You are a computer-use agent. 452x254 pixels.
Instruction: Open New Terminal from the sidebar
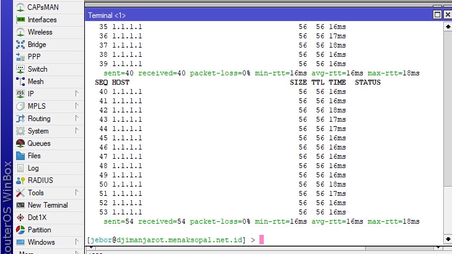coord(47,205)
